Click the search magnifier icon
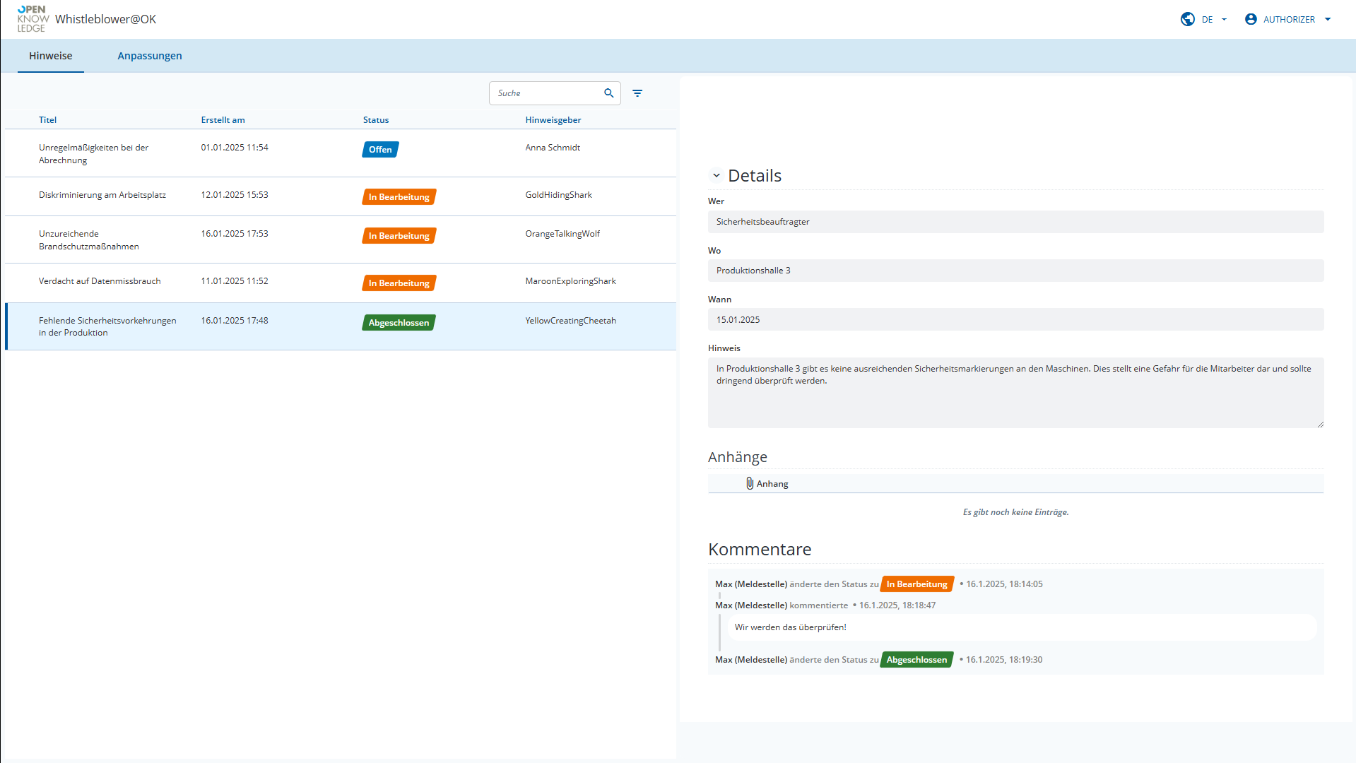Viewport: 1356px width, 763px height. pos(608,93)
